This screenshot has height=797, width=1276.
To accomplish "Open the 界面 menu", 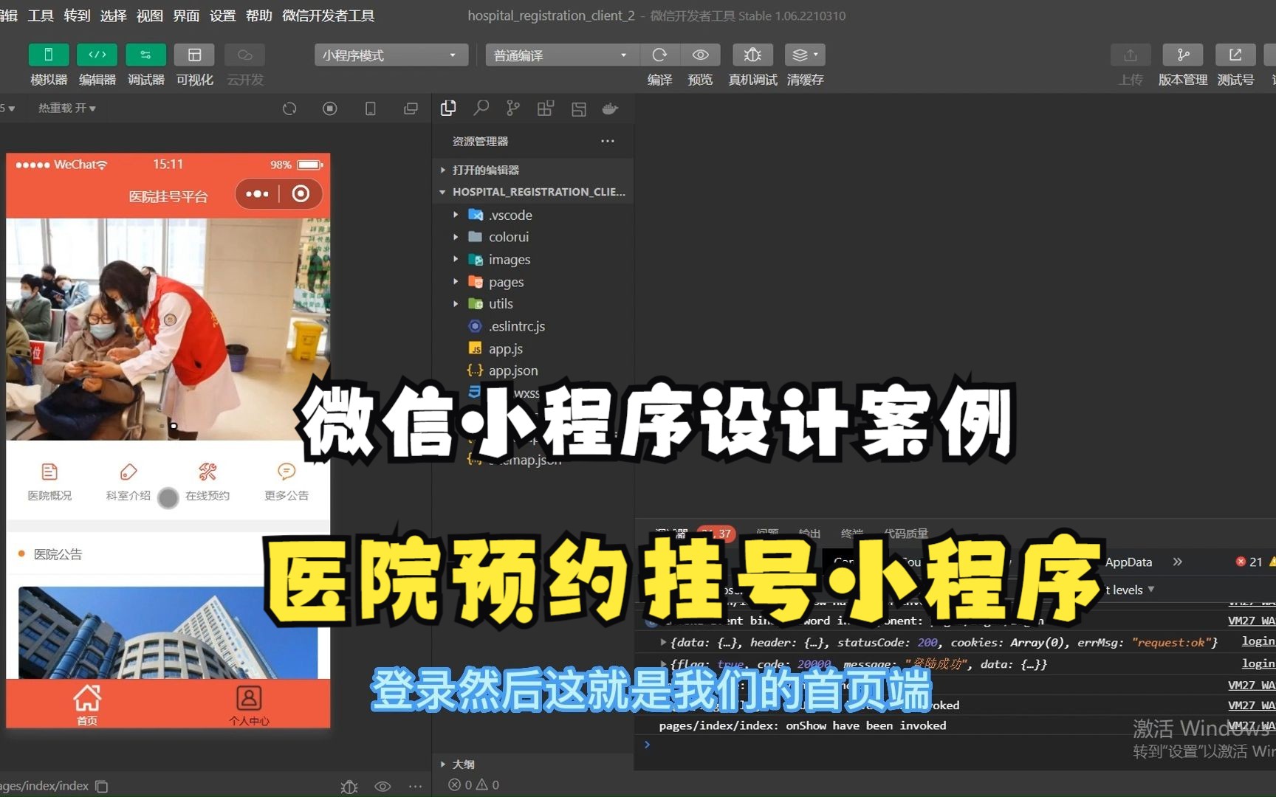I will tap(186, 15).
